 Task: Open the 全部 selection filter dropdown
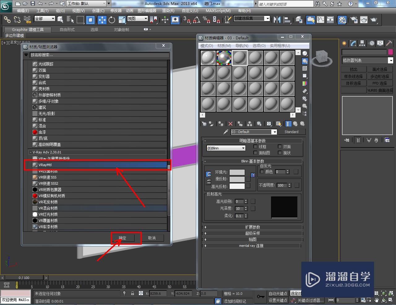coord(45,19)
